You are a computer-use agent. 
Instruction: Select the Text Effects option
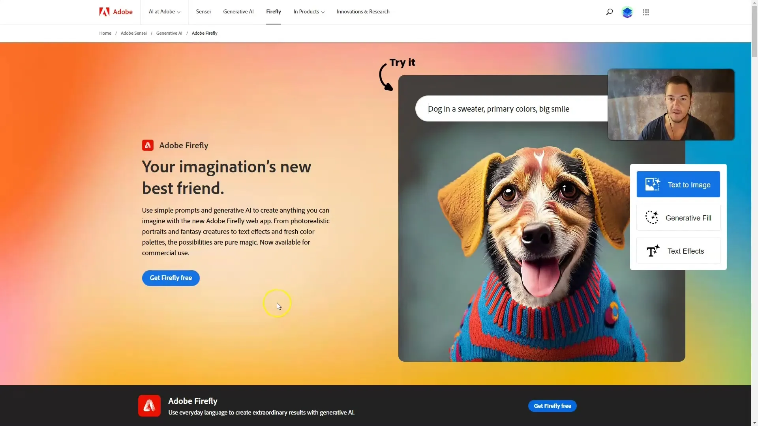678,250
